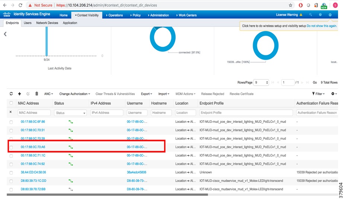Toggle the select-all header checkbox
This screenshot has height=199, width=344.
[11, 103]
